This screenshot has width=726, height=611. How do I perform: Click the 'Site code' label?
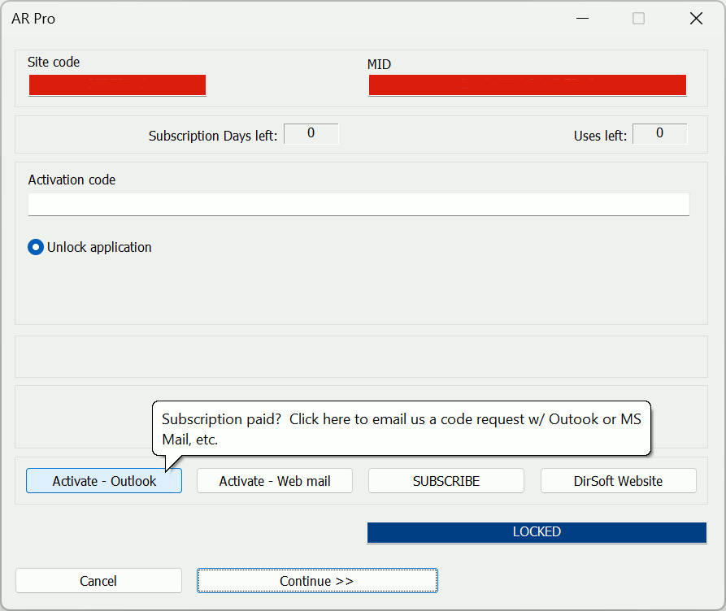coord(54,62)
